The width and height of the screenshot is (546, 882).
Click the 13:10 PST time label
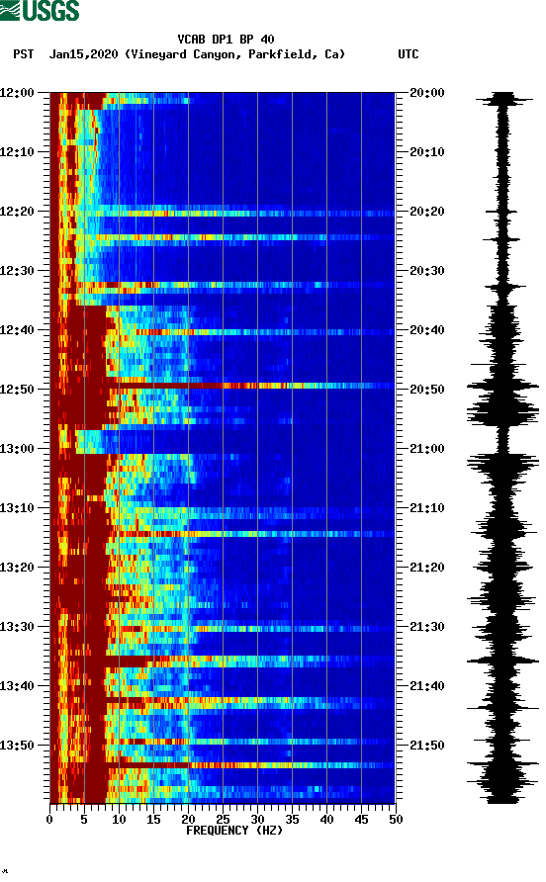(17, 508)
